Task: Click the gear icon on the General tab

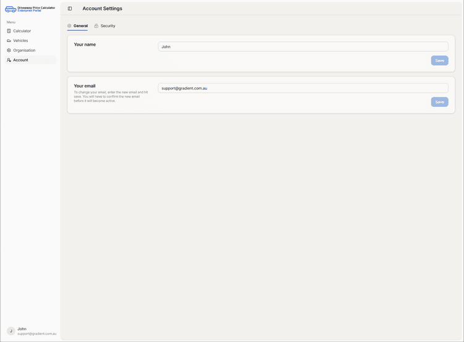Action: pos(69,26)
